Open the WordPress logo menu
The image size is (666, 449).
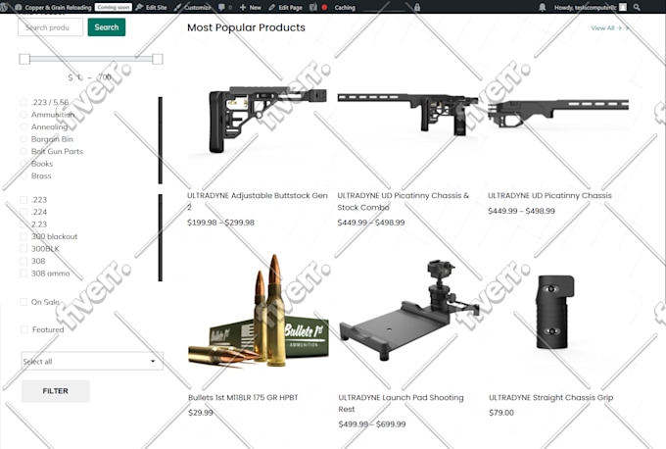[x=4, y=7]
